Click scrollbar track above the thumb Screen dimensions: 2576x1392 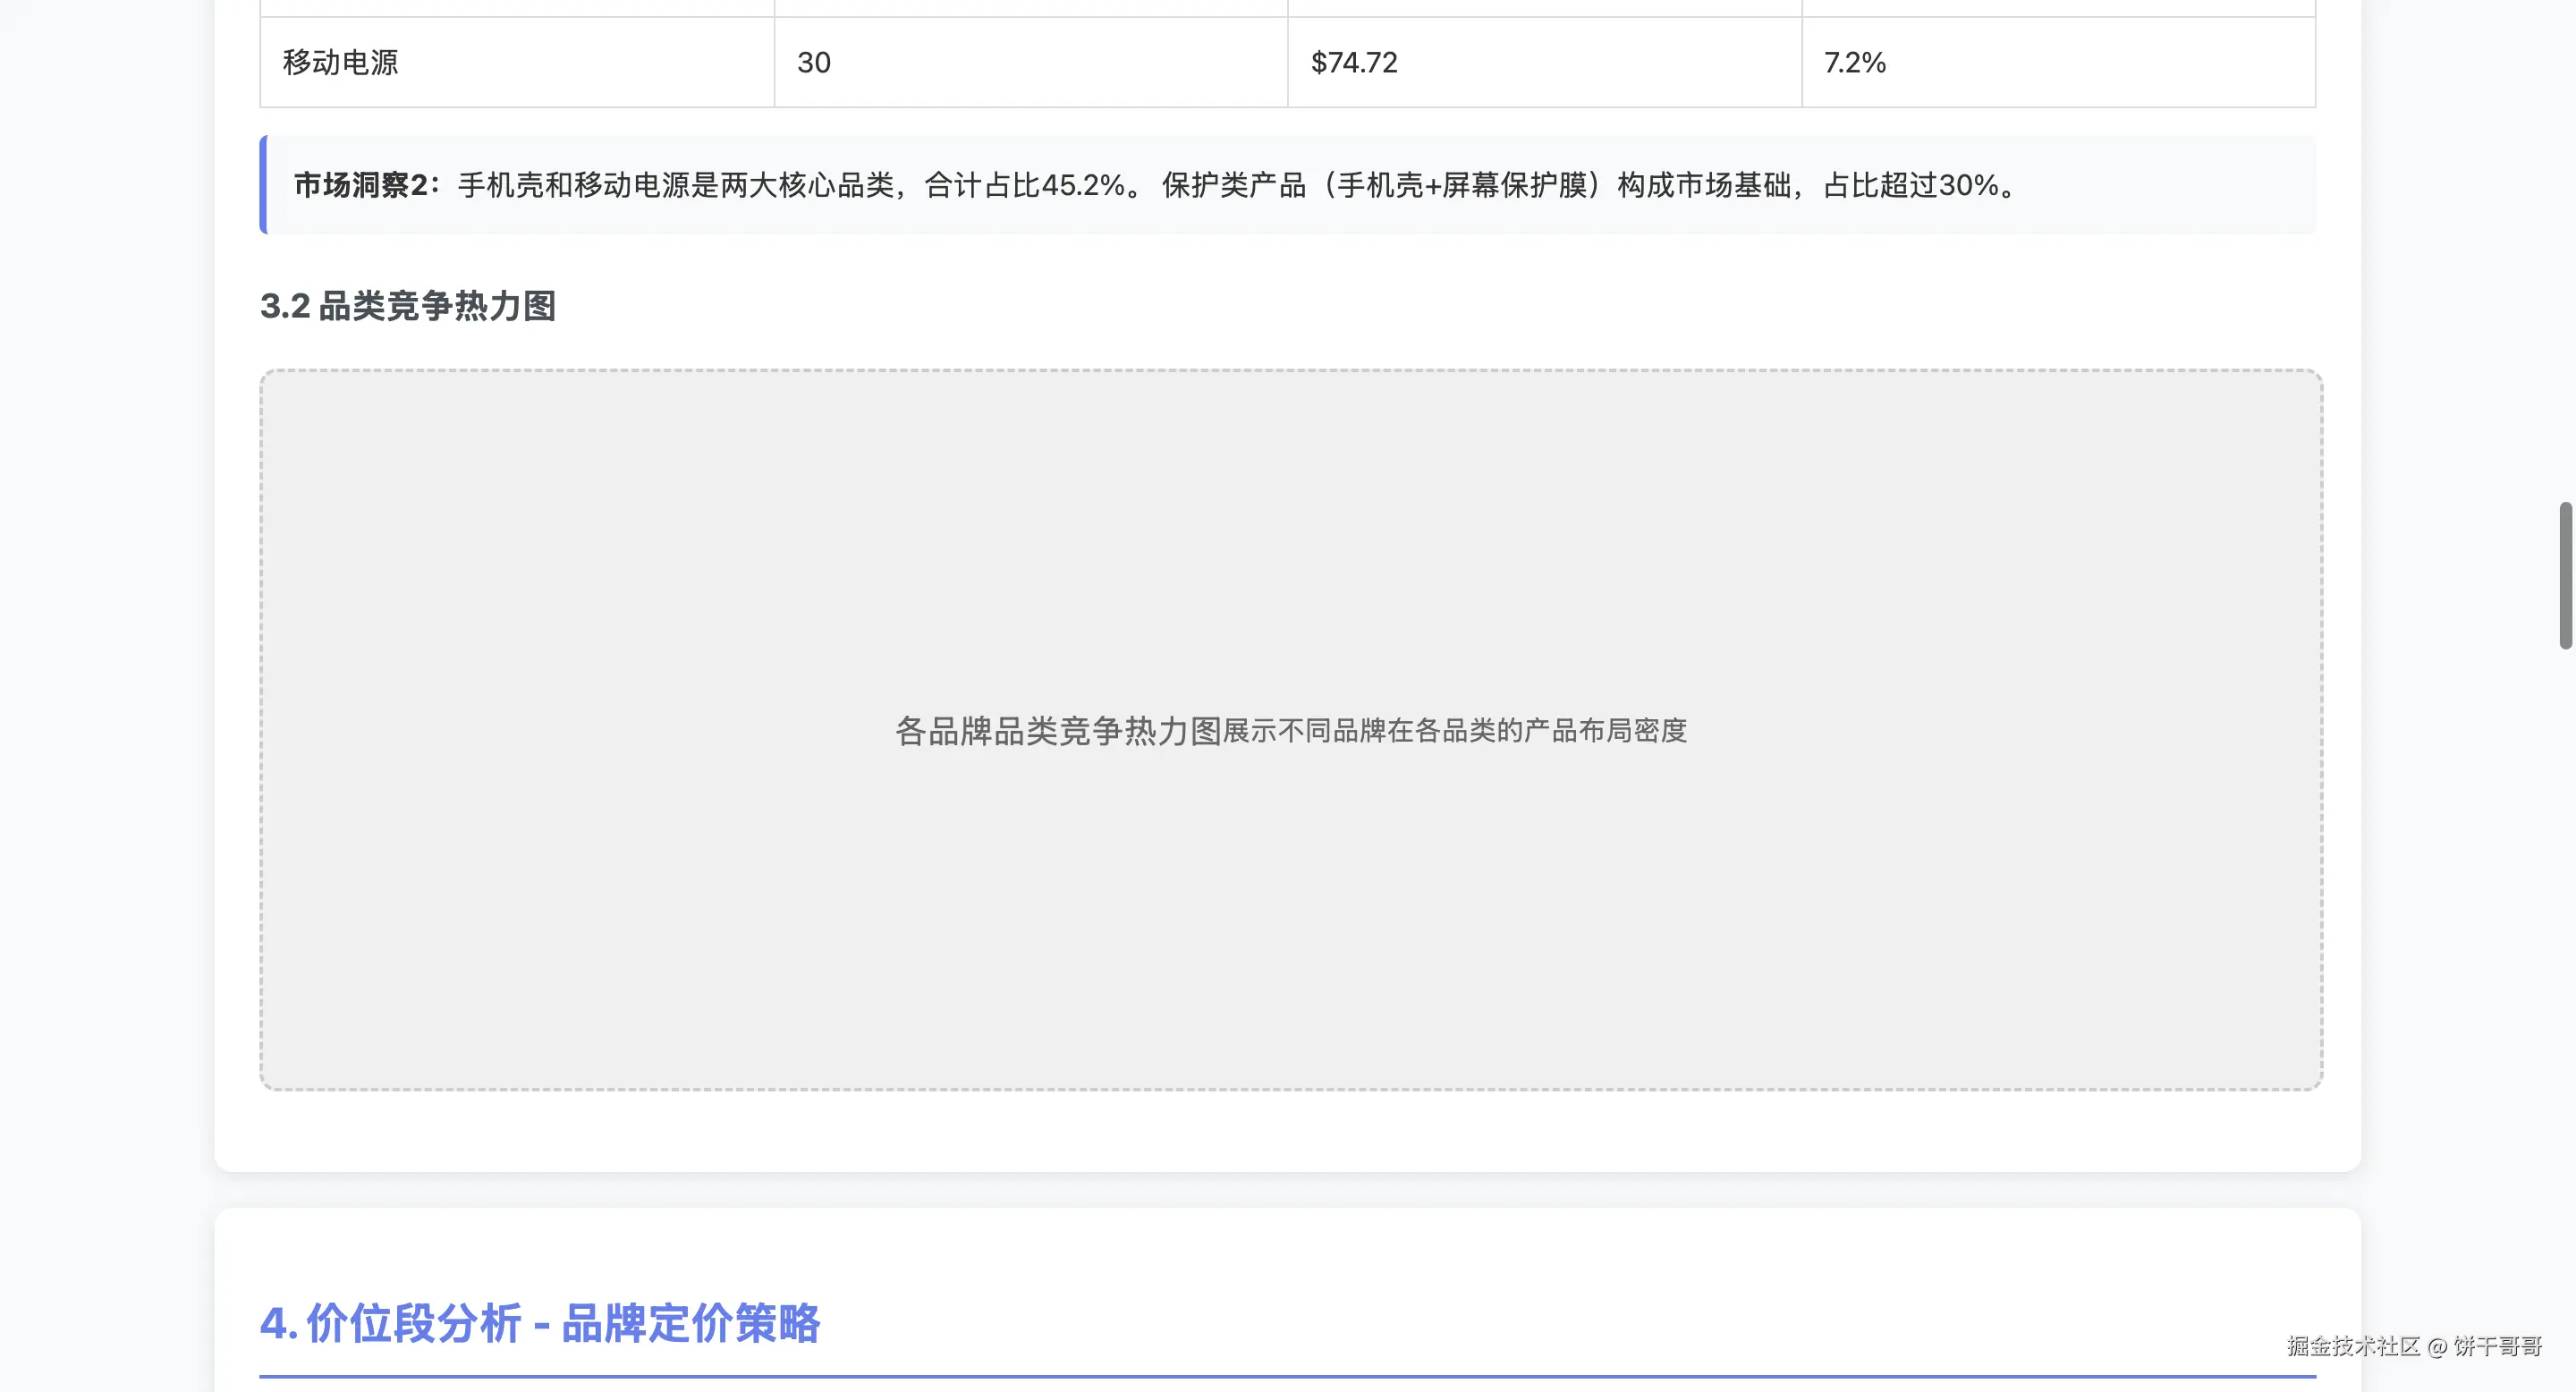coord(2565,250)
